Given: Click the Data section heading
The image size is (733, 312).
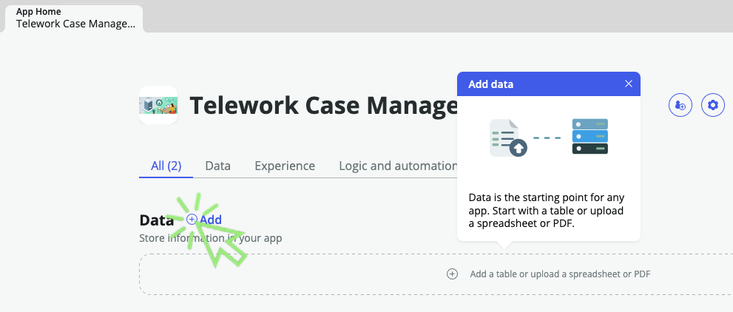Looking at the screenshot, I should (156, 220).
